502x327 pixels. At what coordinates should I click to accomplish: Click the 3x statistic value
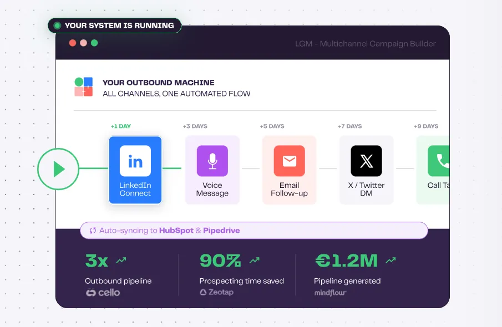coord(97,260)
